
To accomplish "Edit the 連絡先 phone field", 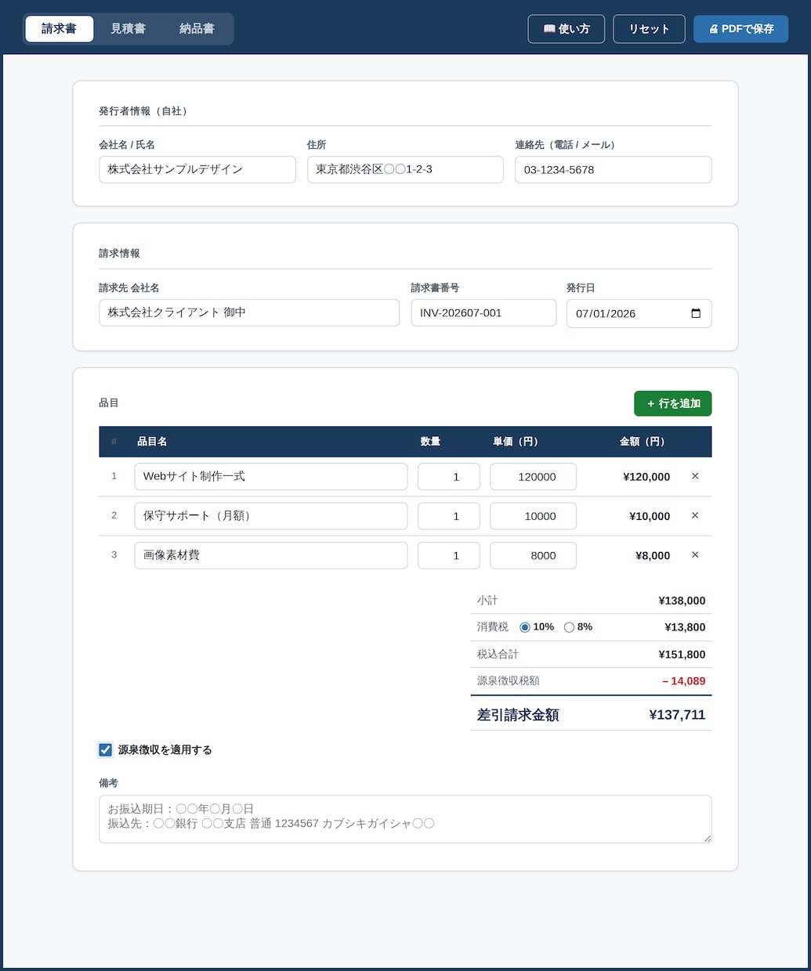I will coord(613,169).
